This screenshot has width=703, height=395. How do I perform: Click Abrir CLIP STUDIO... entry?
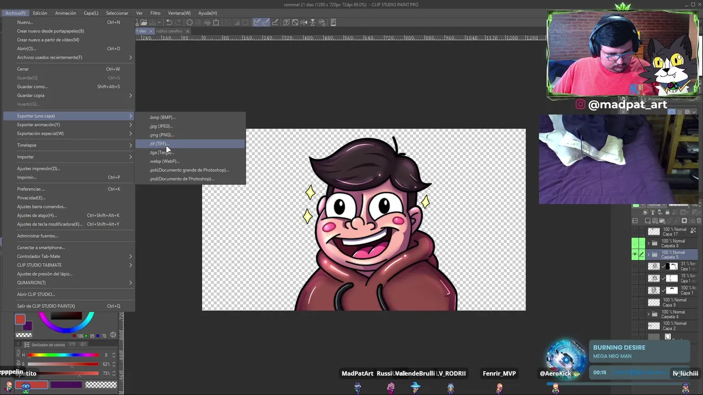(69, 294)
